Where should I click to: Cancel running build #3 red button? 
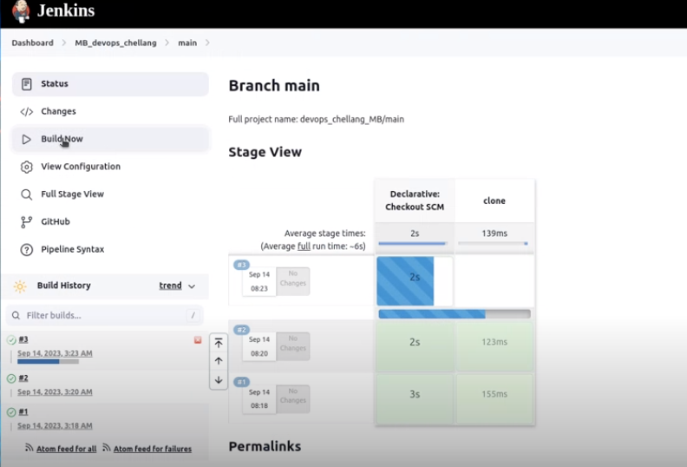point(198,340)
